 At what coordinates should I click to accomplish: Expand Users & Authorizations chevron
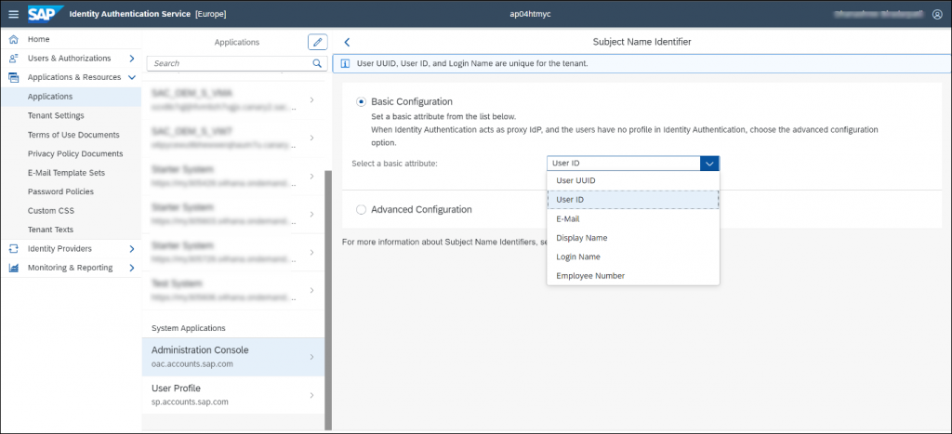[x=131, y=59]
